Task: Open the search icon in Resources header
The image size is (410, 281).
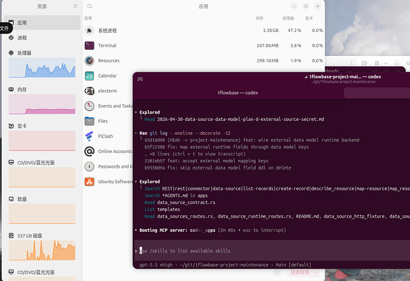Action: pyautogui.click(x=90, y=6)
